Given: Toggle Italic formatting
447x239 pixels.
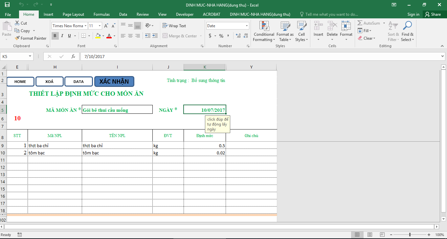Looking at the screenshot, I should [x=62, y=36].
